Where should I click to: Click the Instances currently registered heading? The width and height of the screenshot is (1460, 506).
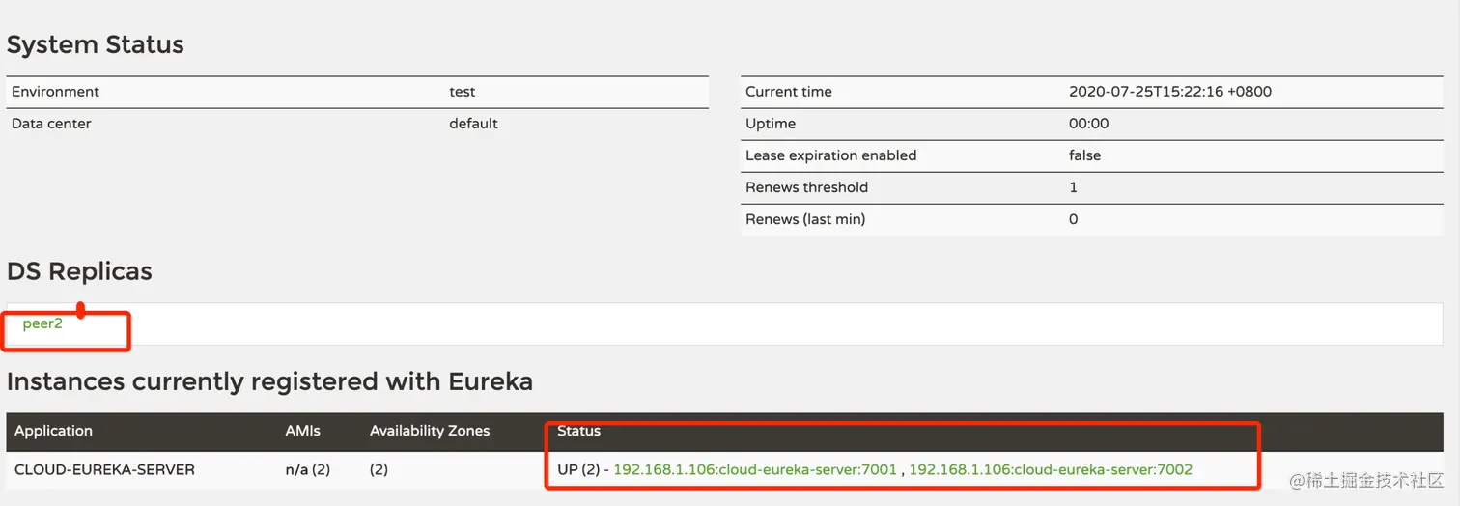(269, 381)
